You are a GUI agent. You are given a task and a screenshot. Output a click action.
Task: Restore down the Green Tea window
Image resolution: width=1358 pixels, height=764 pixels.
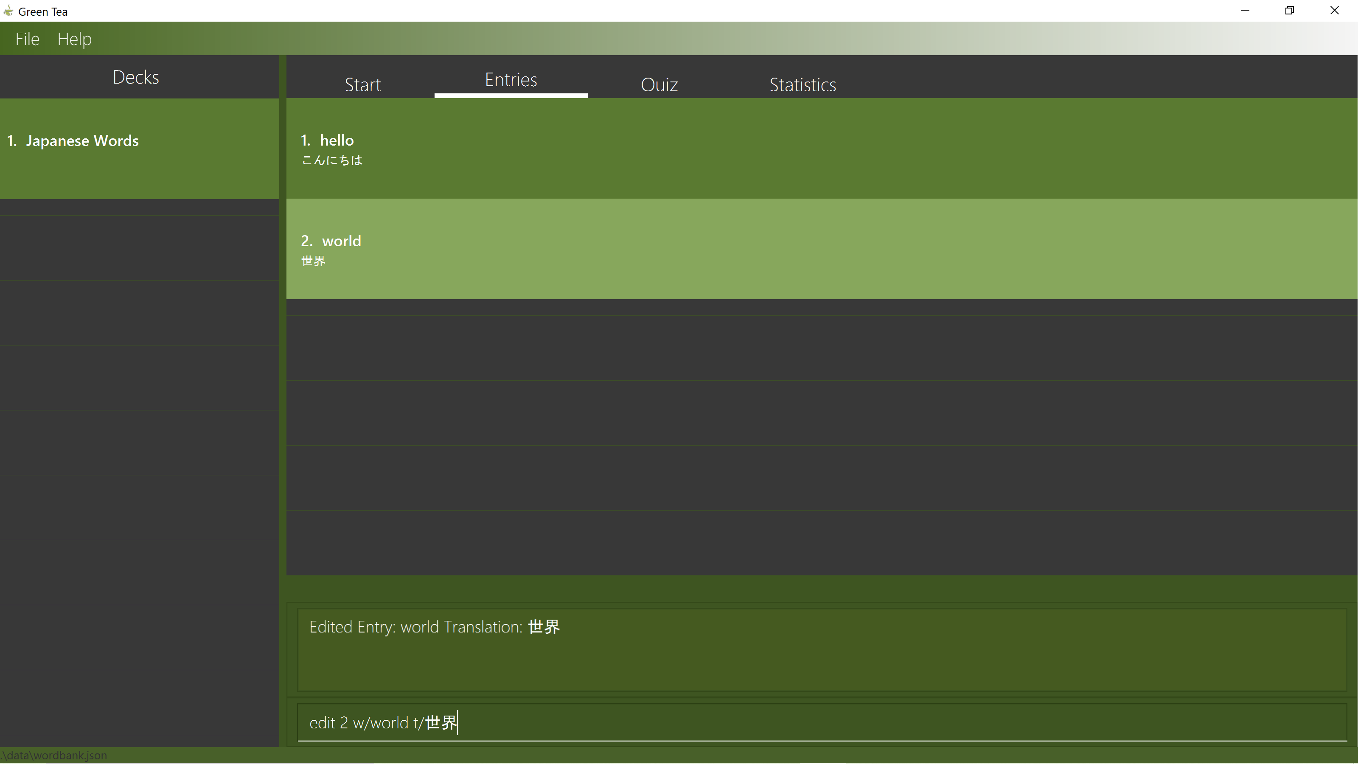[x=1290, y=11]
